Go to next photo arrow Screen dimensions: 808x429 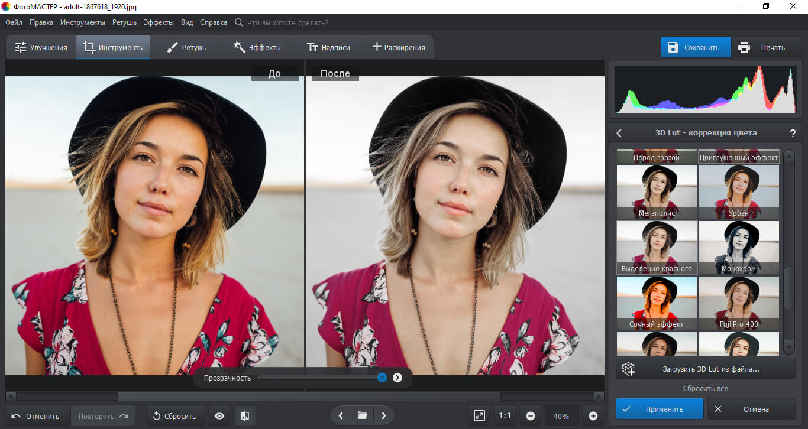pyautogui.click(x=384, y=416)
